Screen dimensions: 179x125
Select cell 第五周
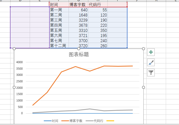[x=59, y=30]
